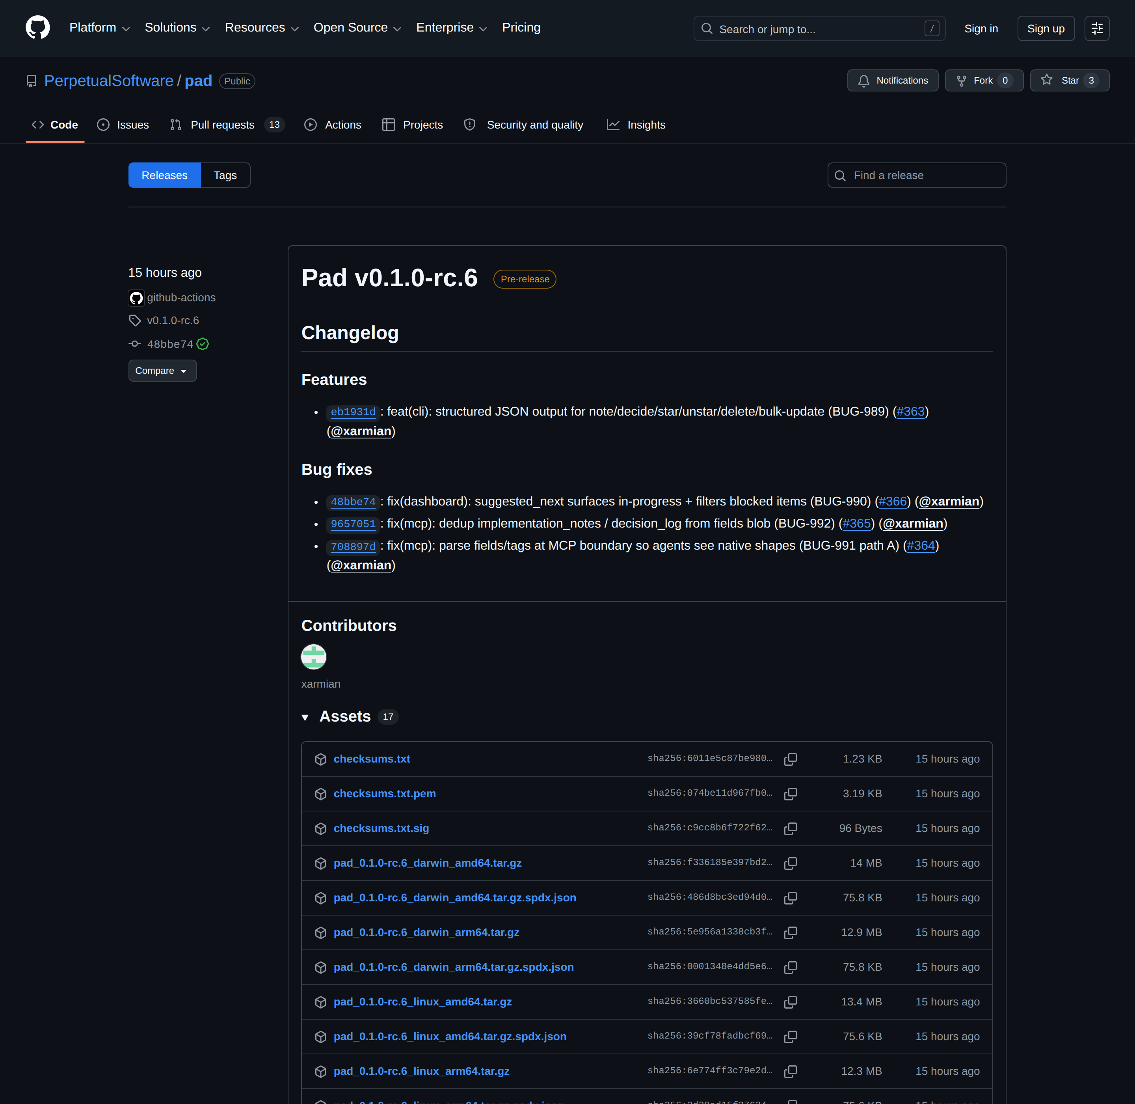Open the pad repository link
Image resolution: width=1135 pixels, height=1104 pixels.
click(x=198, y=80)
